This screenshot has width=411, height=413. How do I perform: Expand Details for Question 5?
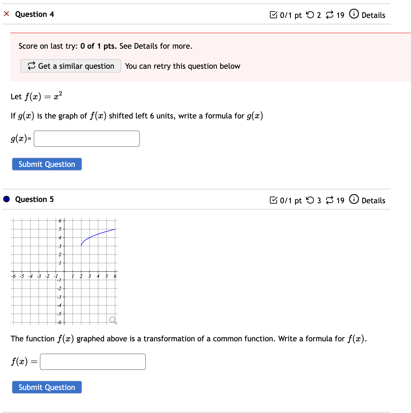[373, 201]
